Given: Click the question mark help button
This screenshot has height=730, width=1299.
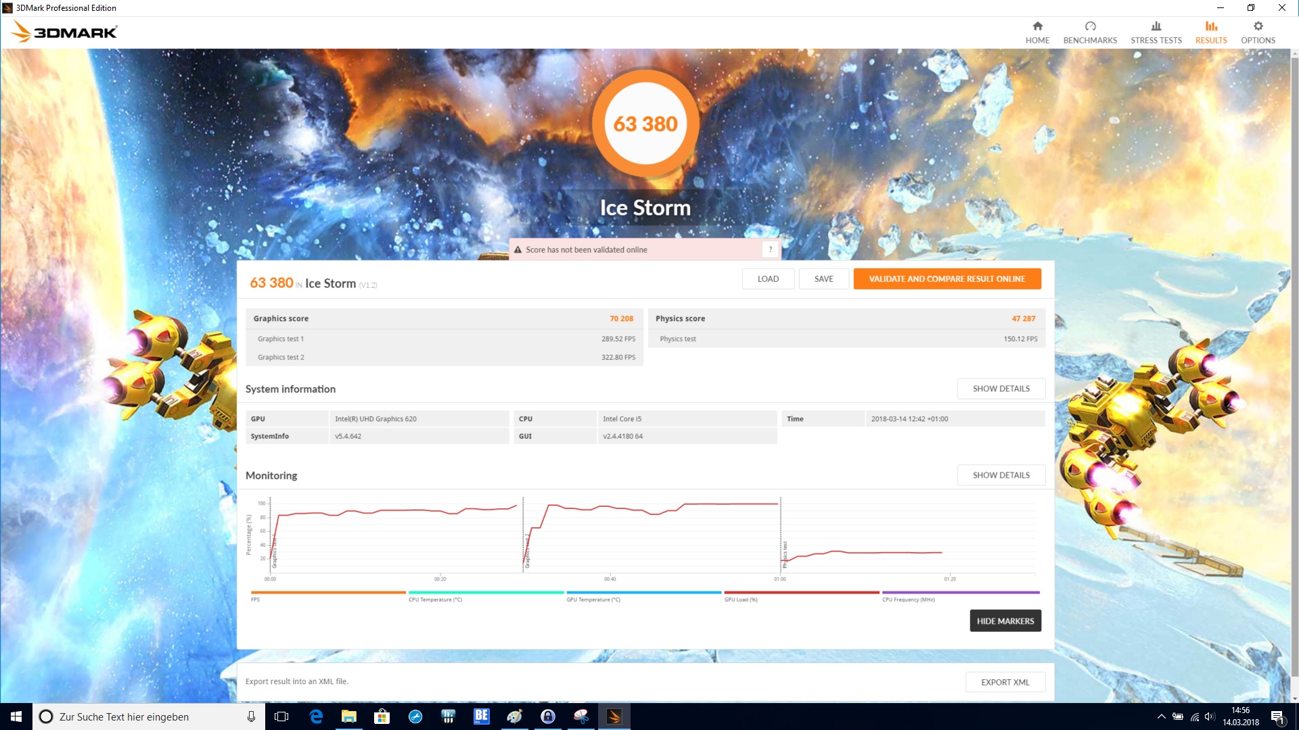Looking at the screenshot, I should tap(770, 249).
